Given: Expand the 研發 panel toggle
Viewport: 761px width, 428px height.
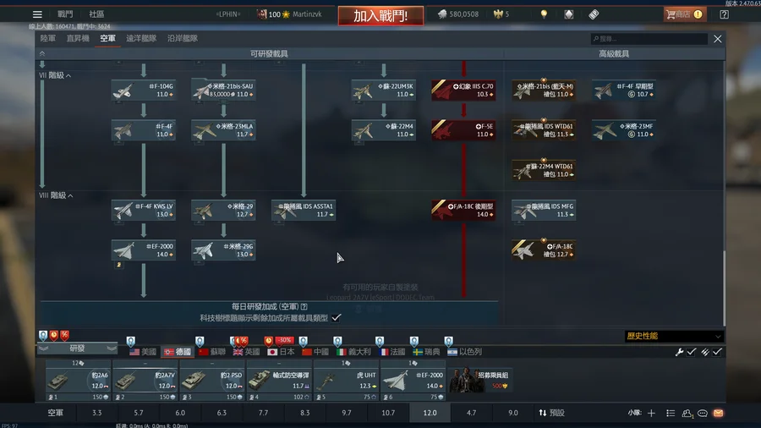Looking at the screenshot, I should [x=77, y=348].
